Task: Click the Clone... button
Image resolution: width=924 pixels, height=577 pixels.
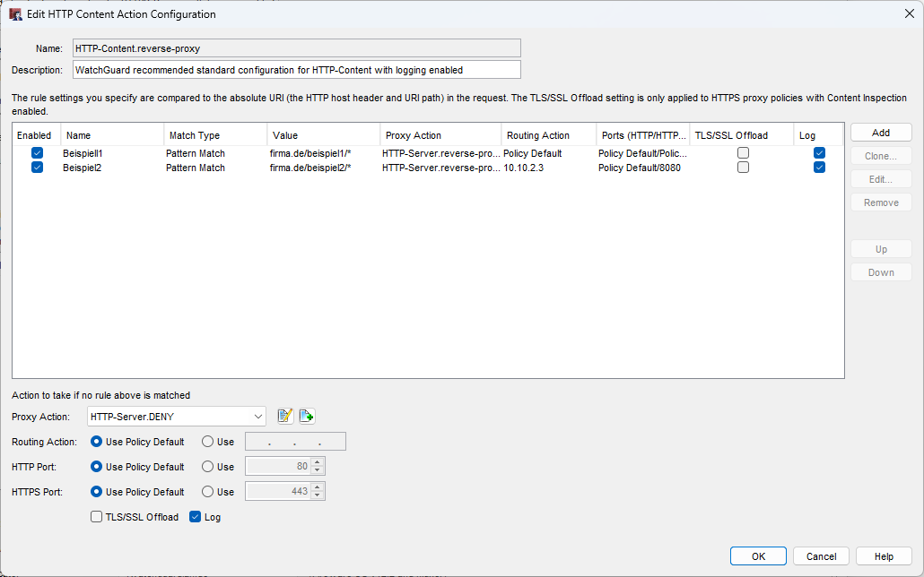Action: pos(881,156)
